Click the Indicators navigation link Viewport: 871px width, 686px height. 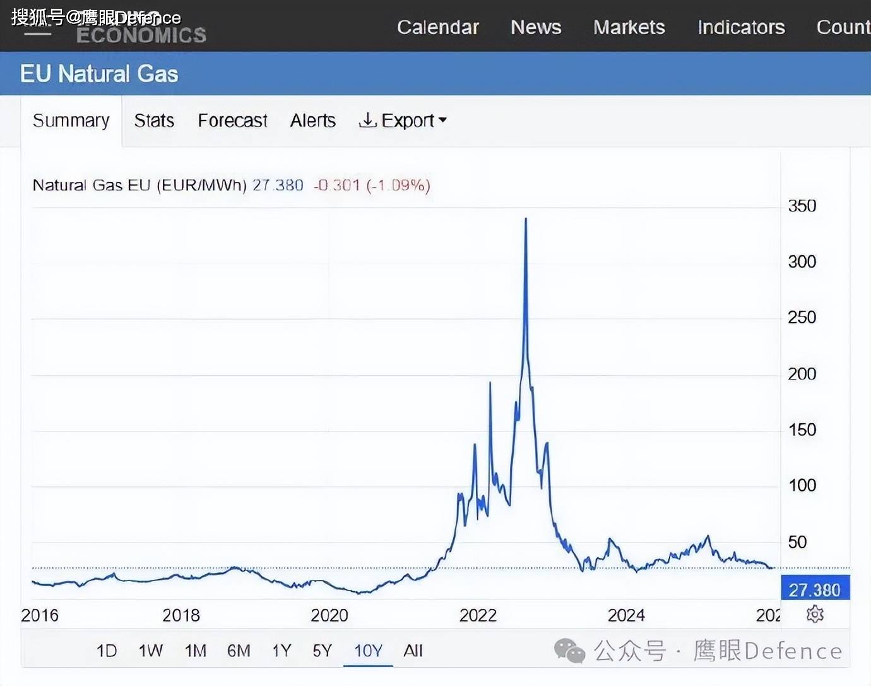pyautogui.click(x=741, y=27)
